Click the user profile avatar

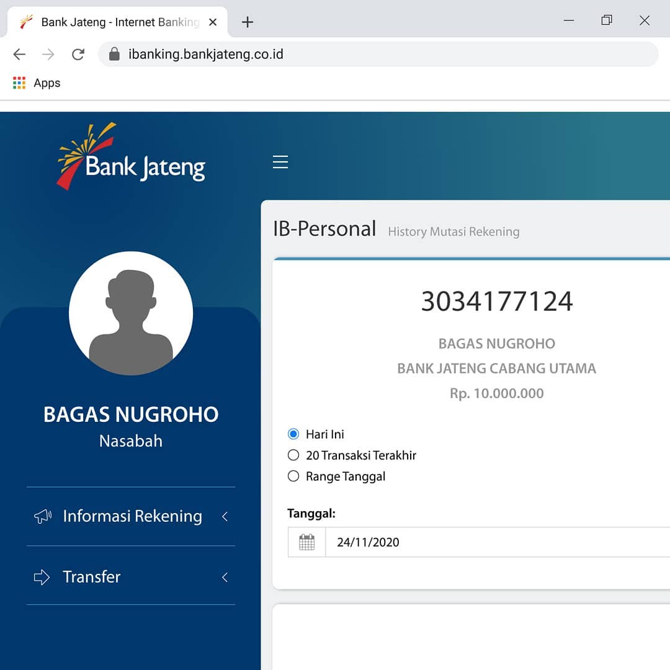pyautogui.click(x=131, y=313)
